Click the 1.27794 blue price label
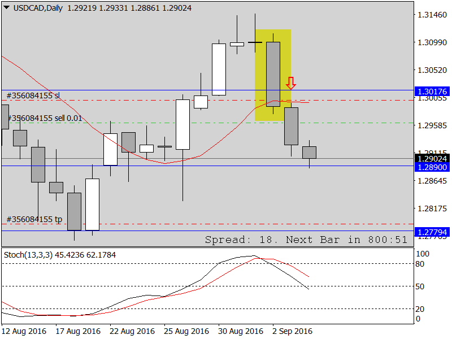This screenshot has width=452, height=339. tap(432, 232)
